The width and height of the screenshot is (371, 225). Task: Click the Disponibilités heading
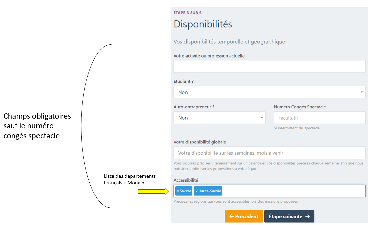[x=203, y=24]
